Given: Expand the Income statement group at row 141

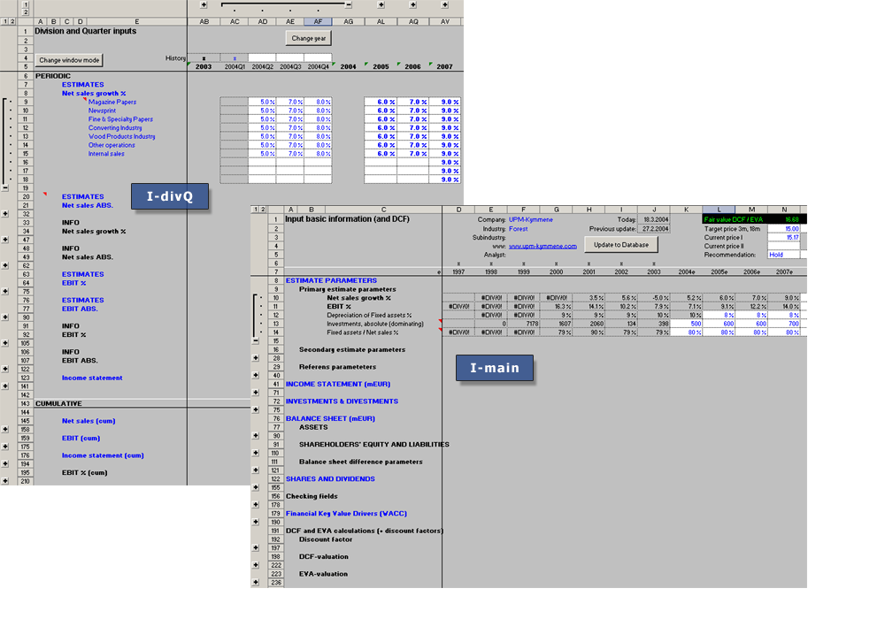Looking at the screenshot, I should (x=6, y=386).
